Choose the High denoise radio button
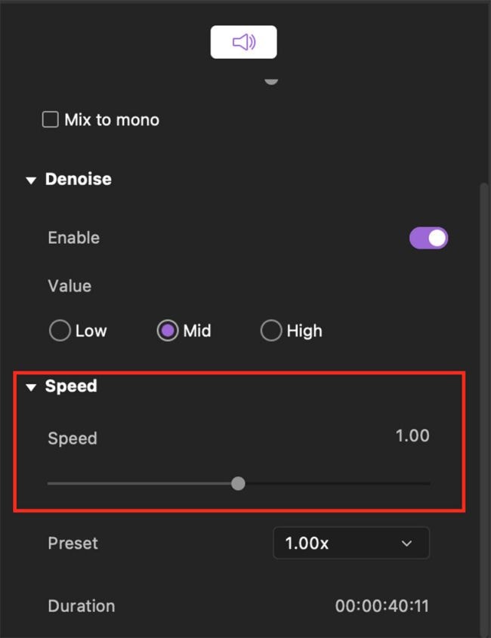 270,331
